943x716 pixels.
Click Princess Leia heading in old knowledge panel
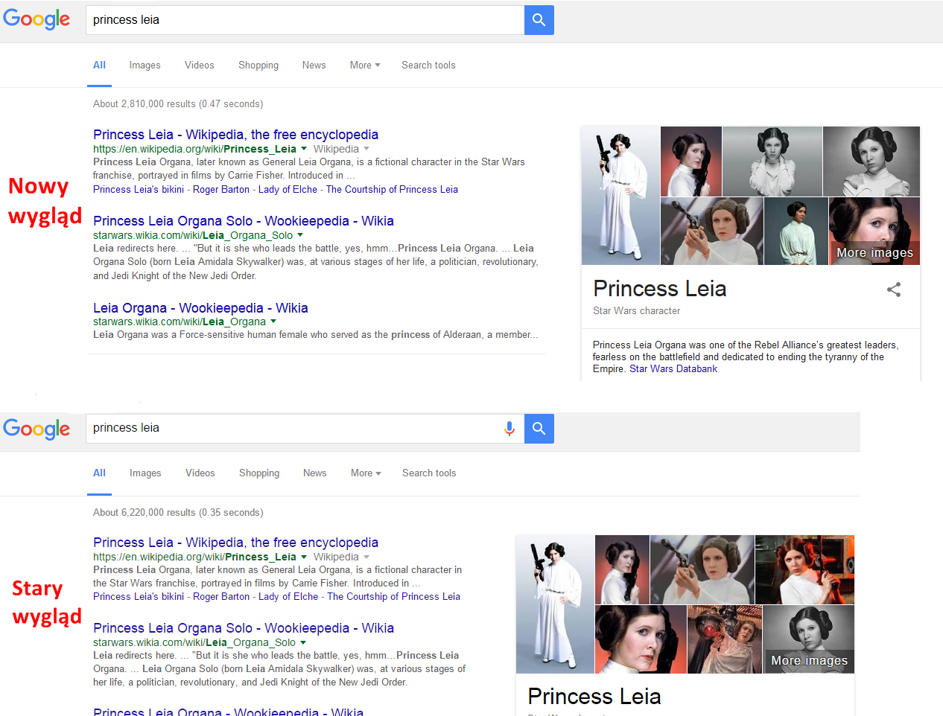(594, 697)
